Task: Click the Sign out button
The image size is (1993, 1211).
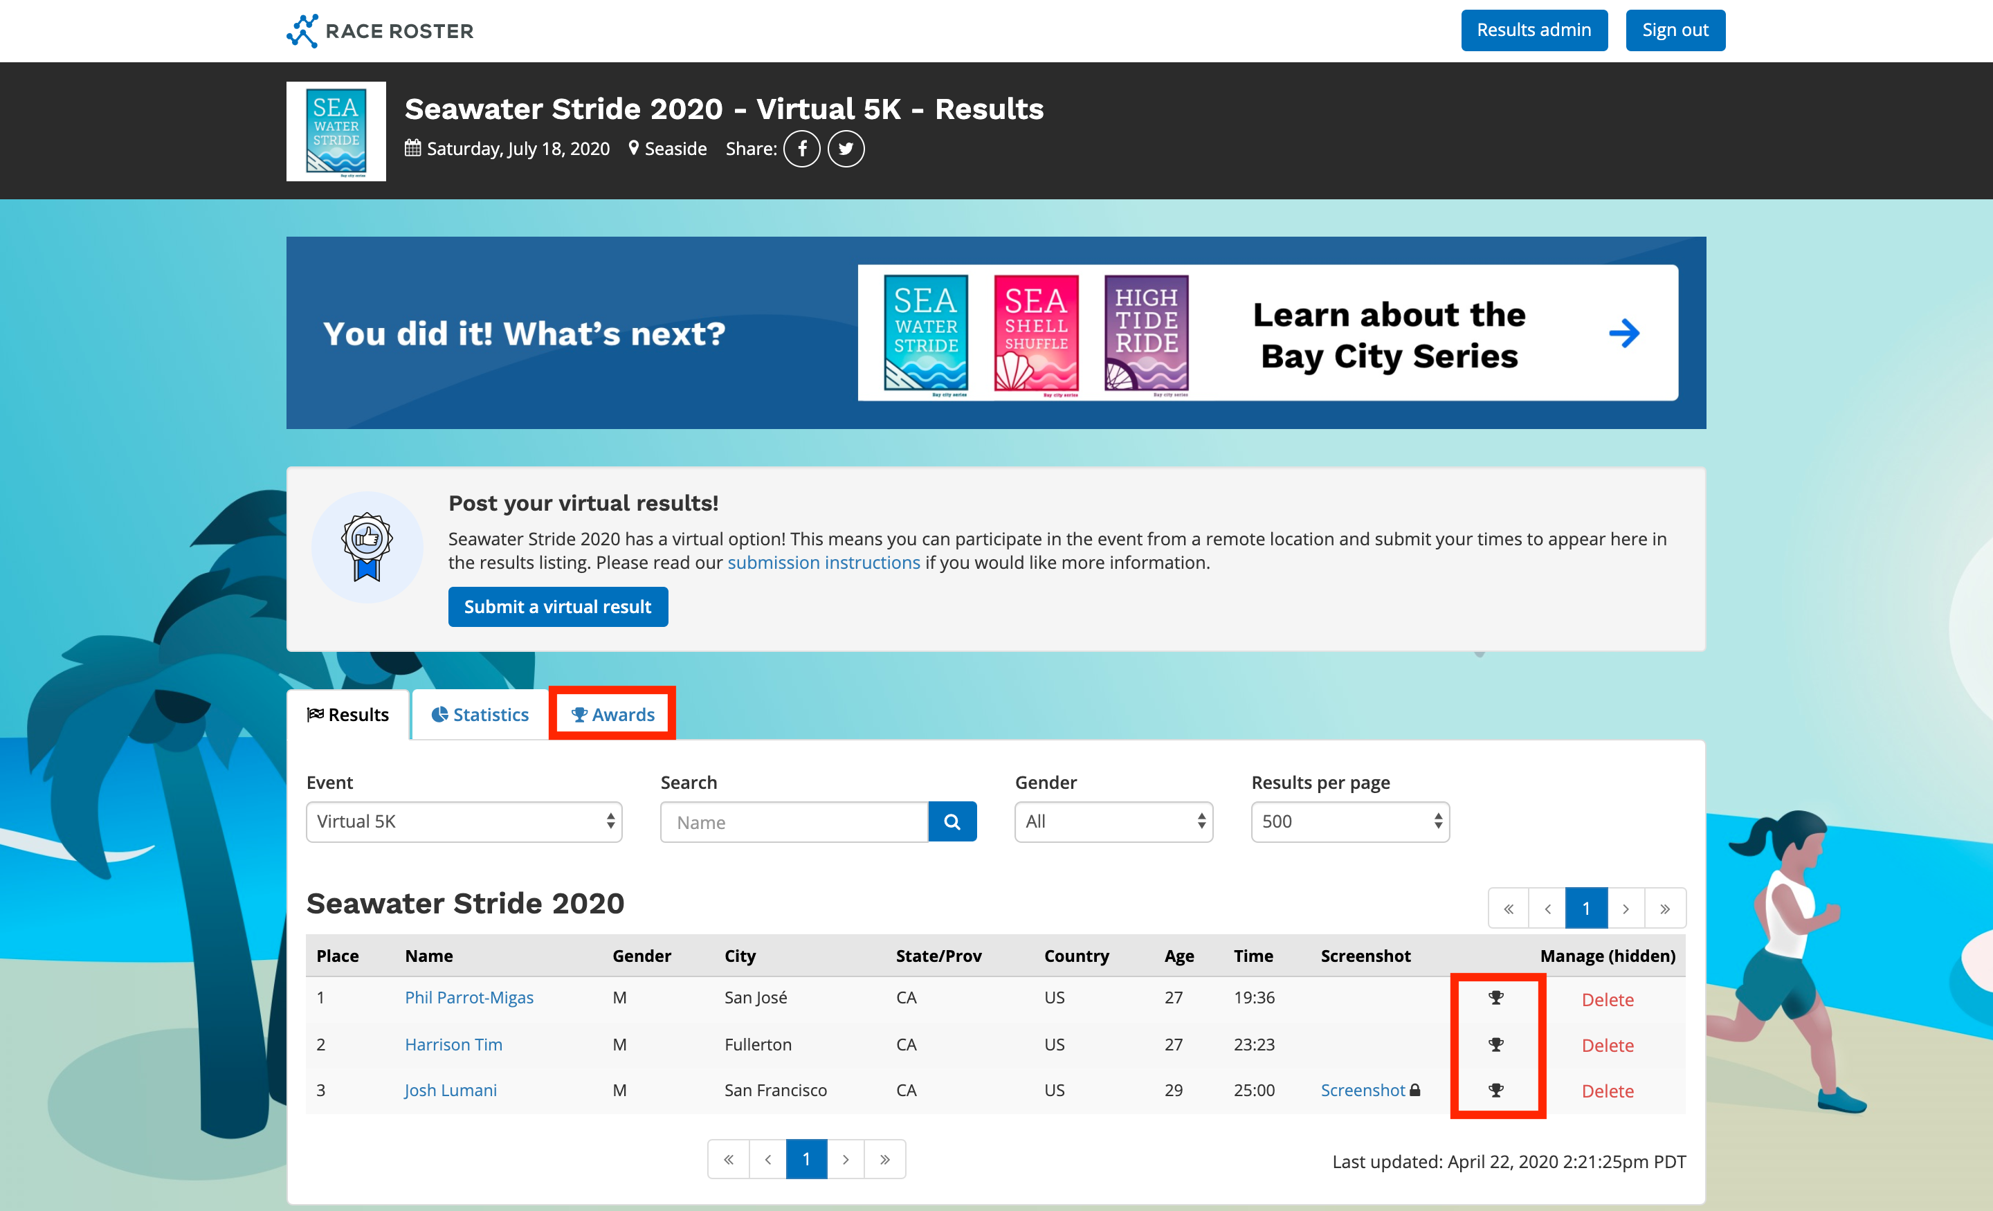Action: 1675,30
